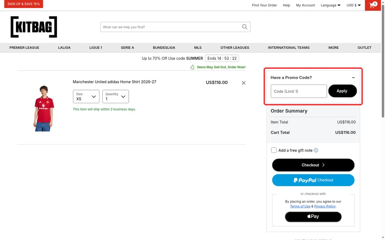The image size is (385, 240).
Task: Open the MLS menu
Action: pyautogui.click(x=198, y=48)
